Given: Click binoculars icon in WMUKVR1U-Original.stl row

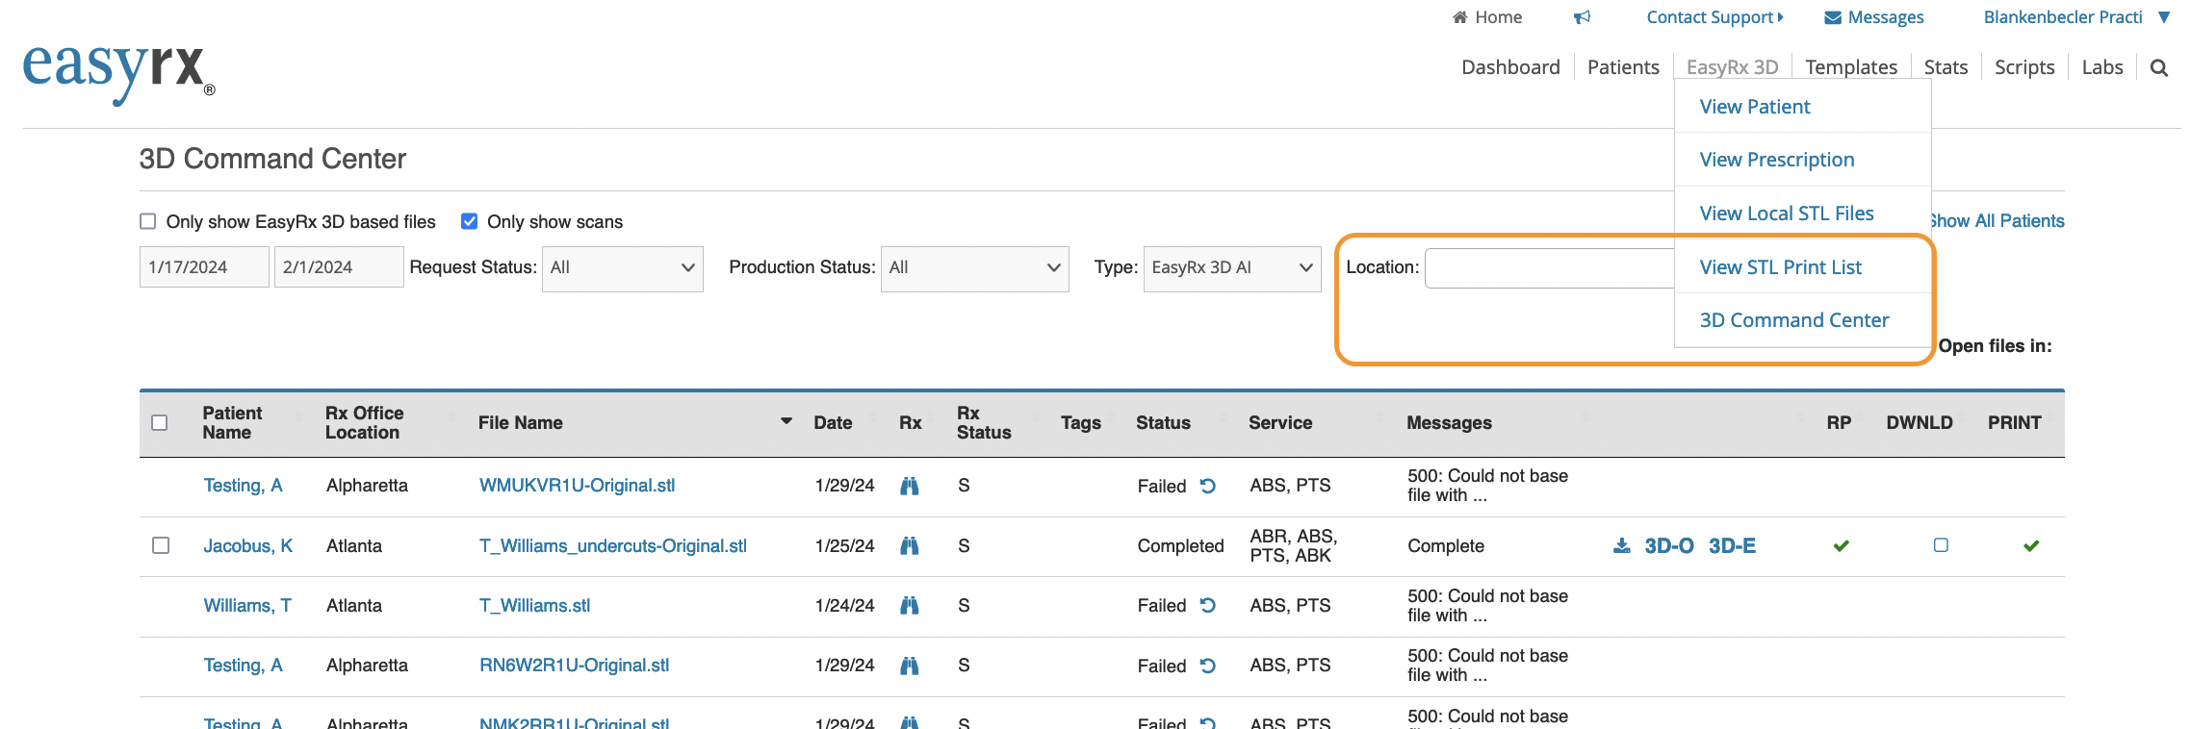Looking at the screenshot, I should (x=909, y=486).
